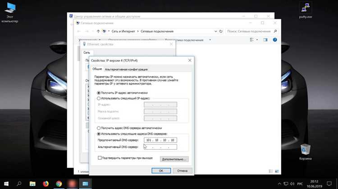338x189 pixels.
Task: Activate the network connections taskbar app
Action: pyautogui.click(x=85, y=184)
